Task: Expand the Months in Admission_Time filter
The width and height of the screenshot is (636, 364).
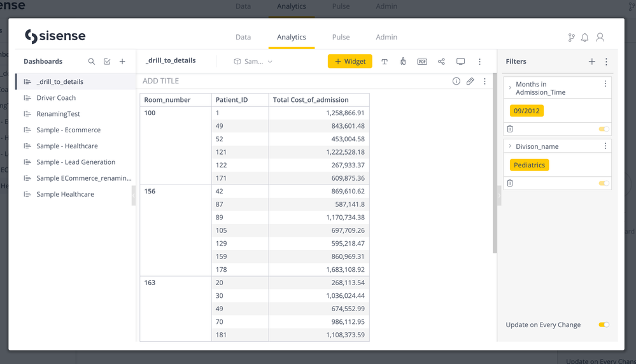Action: click(x=510, y=88)
